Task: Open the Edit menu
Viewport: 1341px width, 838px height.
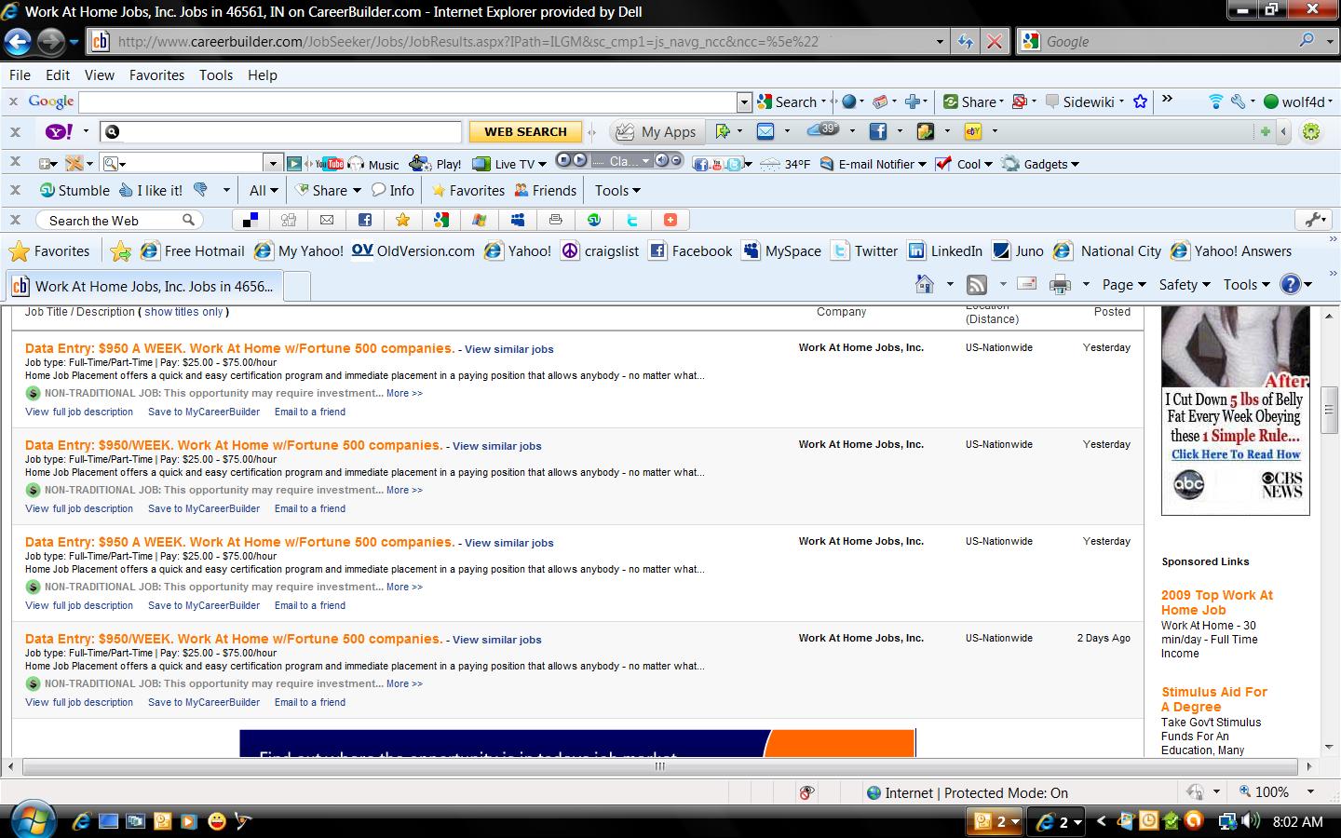Action: point(58,74)
